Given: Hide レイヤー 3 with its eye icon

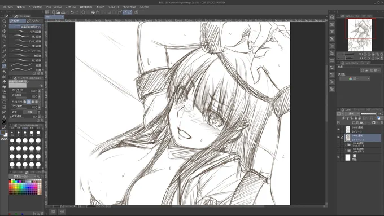Looking at the screenshot, I should [338, 129].
